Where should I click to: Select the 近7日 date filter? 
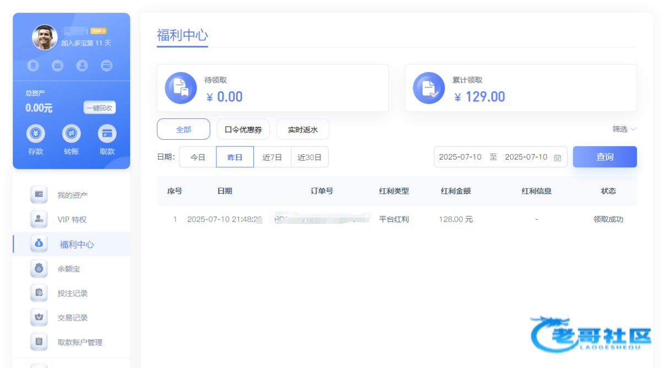click(272, 157)
